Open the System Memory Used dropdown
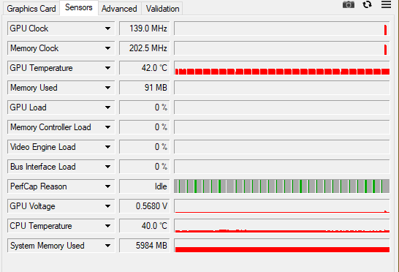399x272 pixels. [x=108, y=246]
